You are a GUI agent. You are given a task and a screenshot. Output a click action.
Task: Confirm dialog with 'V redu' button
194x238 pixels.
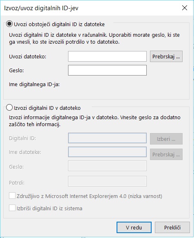(x=134, y=227)
